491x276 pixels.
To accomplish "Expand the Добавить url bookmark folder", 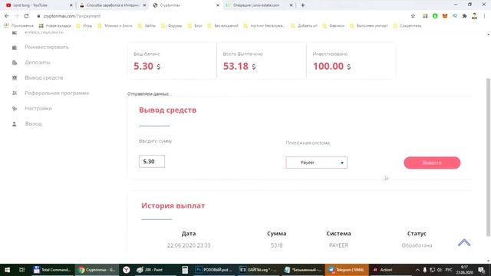I will (304, 25).
